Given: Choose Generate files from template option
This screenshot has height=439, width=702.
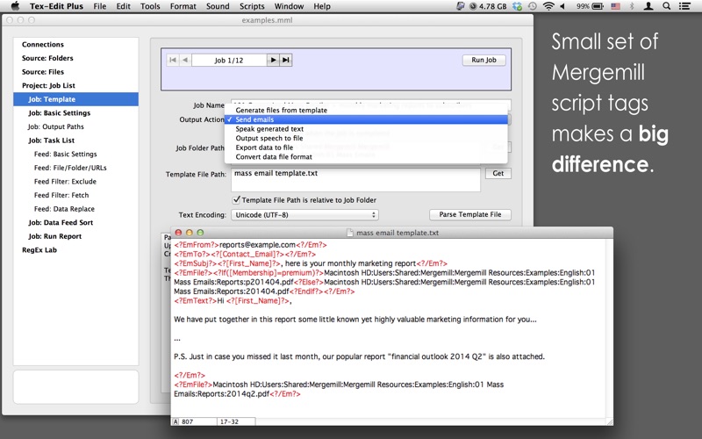Looking at the screenshot, I should coord(366,111).
